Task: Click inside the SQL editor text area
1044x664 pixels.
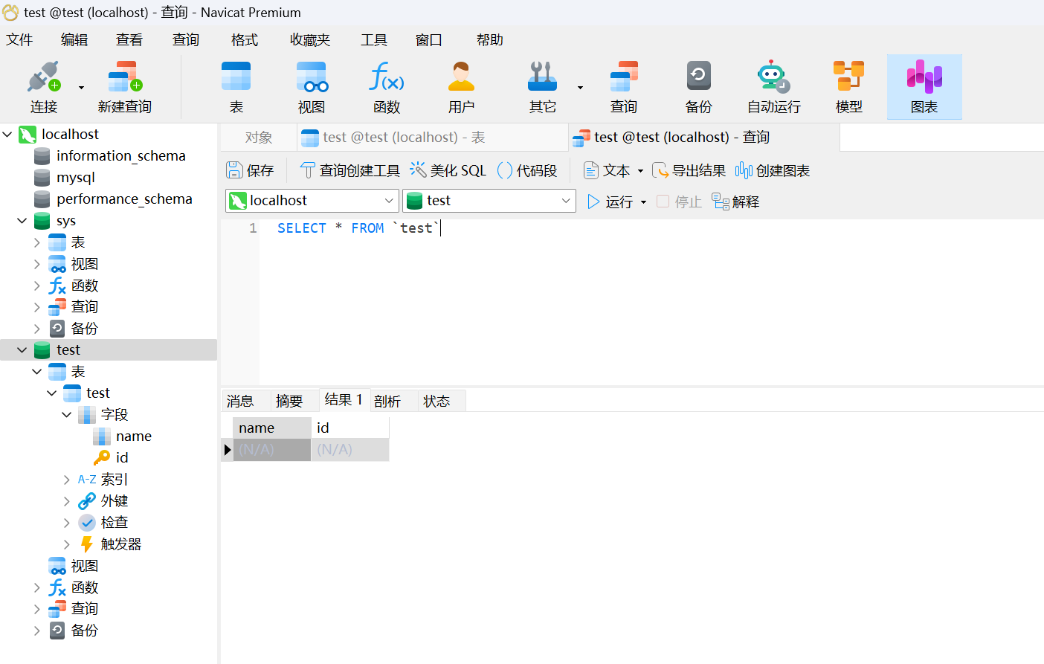Action: [x=651, y=301]
